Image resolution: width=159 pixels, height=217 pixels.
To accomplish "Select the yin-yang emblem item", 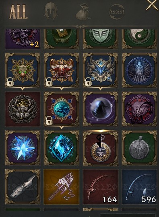I will pos(139,39).
